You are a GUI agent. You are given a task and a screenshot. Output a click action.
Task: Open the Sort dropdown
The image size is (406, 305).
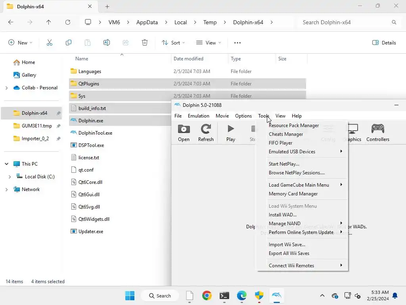click(x=173, y=42)
